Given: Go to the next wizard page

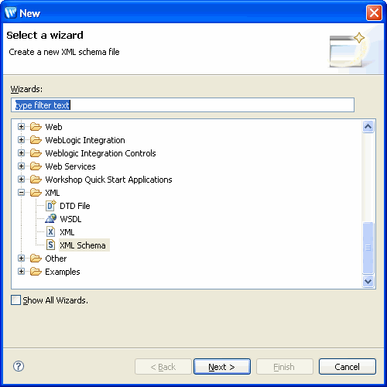Looking at the screenshot, I should [x=222, y=366].
